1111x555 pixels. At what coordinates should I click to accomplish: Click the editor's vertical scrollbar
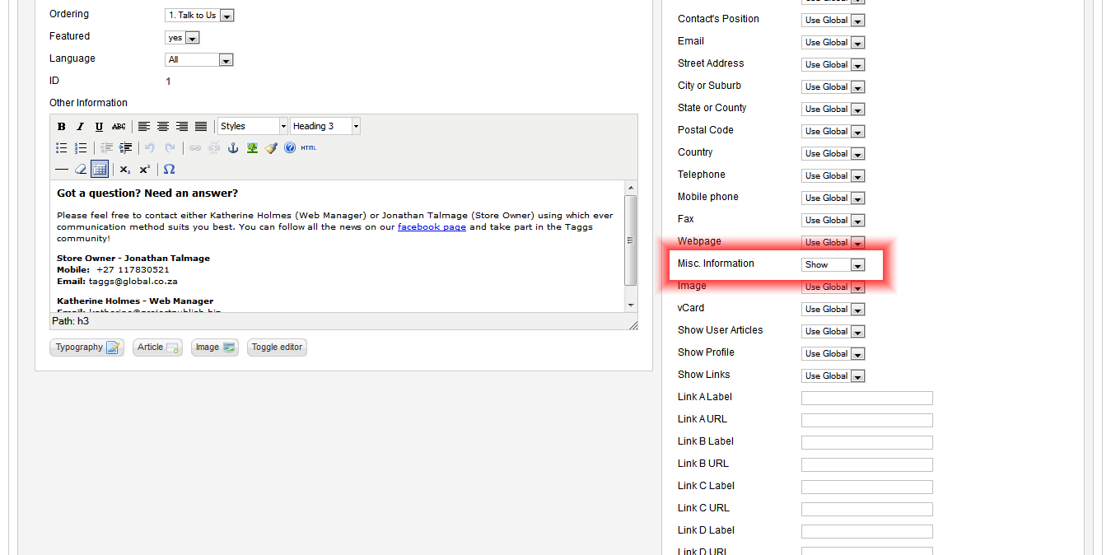pos(631,245)
